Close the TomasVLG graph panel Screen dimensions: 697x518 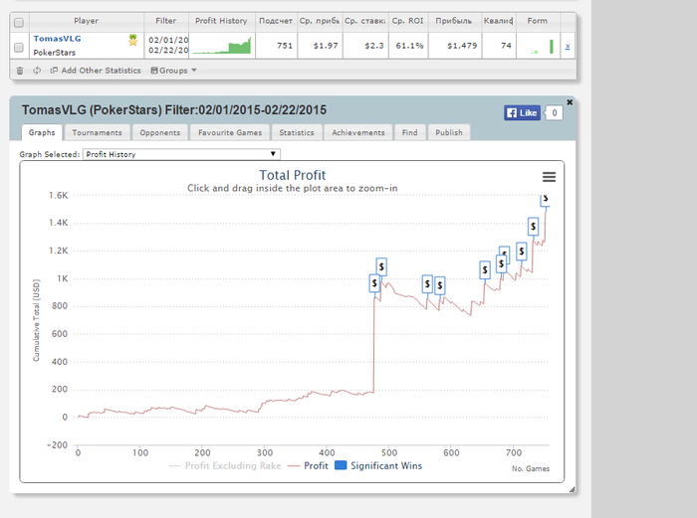[570, 102]
